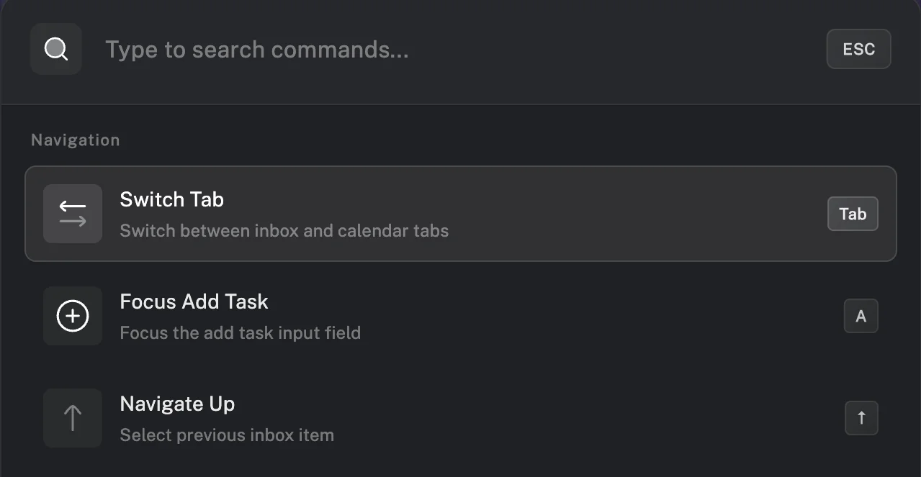Click the plus icon for Focus Add Task

73,316
